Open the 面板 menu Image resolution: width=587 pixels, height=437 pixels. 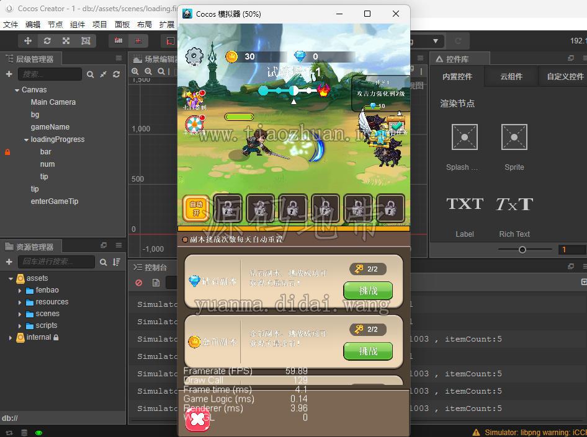coord(122,25)
